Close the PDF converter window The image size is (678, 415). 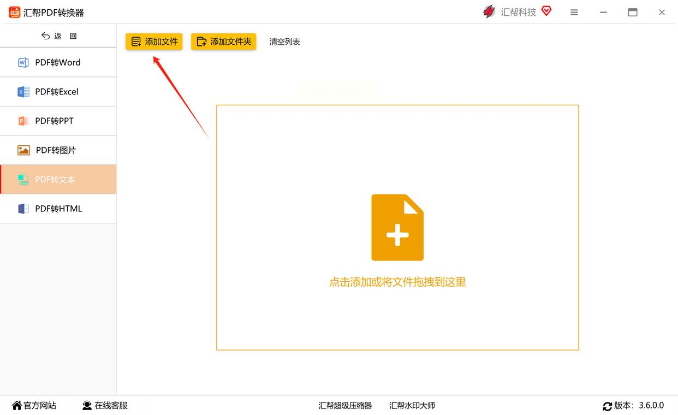click(x=662, y=12)
